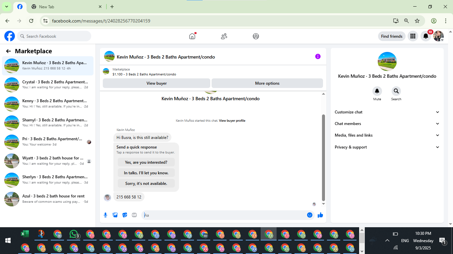Open the Kevin Muñoz conversation in list
Viewport: 453px width, 254px height.
pos(48,65)
